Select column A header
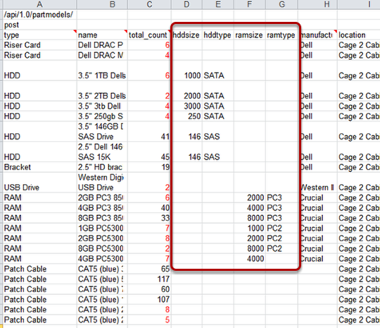This screenshot has width=380, height=328. coord(40,4)
